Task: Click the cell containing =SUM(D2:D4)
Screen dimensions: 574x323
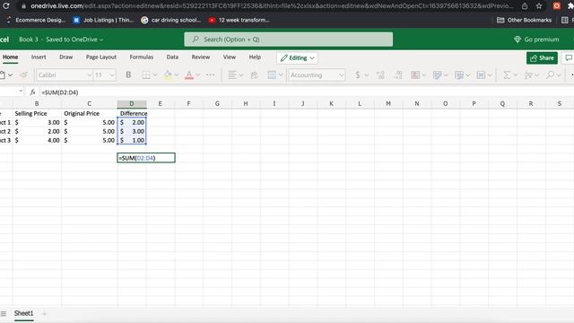Action: click(146, 158)
